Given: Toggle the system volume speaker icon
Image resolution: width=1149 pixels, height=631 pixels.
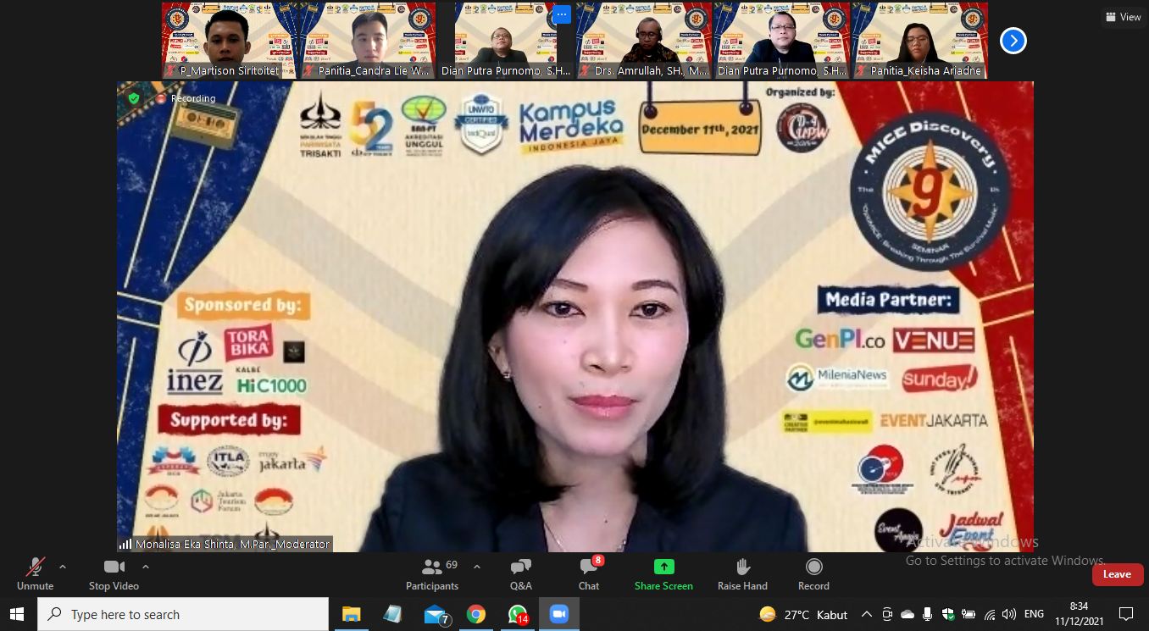Looking at the screenshot, I should (1008, 614).
